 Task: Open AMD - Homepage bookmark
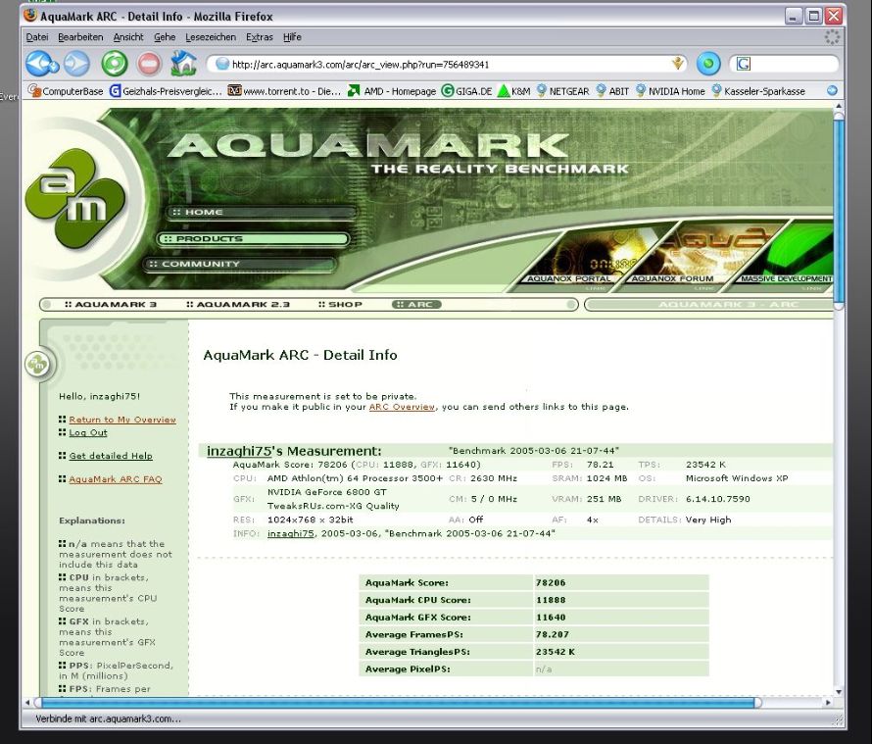click(x=392, y=91)
